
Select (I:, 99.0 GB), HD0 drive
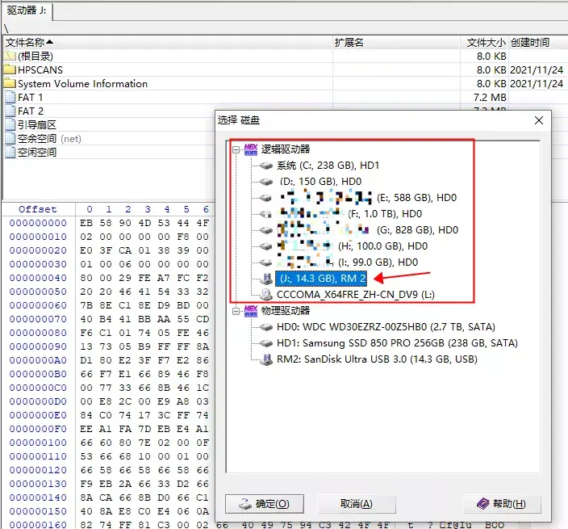(348, 262)
